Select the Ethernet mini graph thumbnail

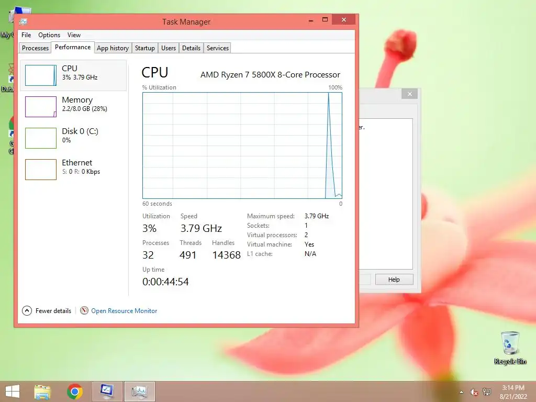pyautogui.click(x=41, y=170)
